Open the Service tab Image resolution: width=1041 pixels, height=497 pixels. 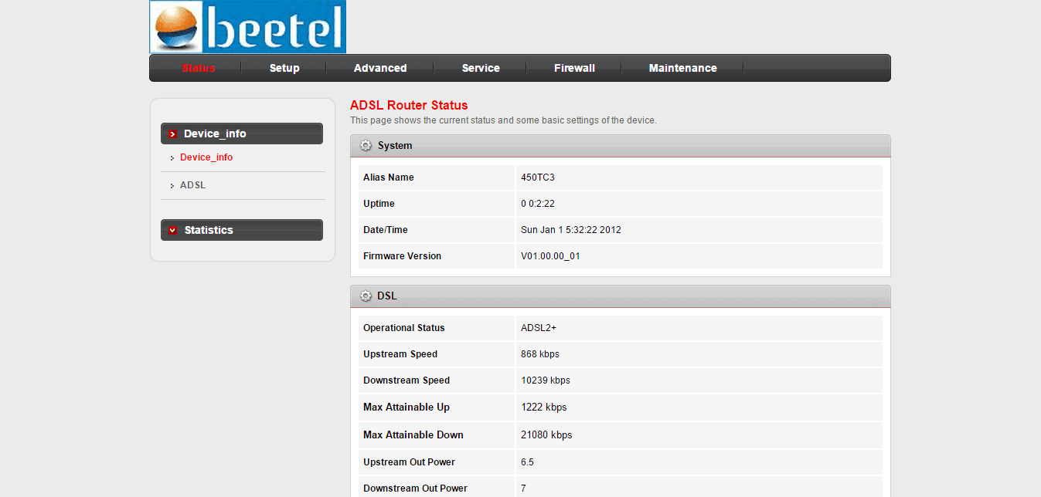click(481, 68)
